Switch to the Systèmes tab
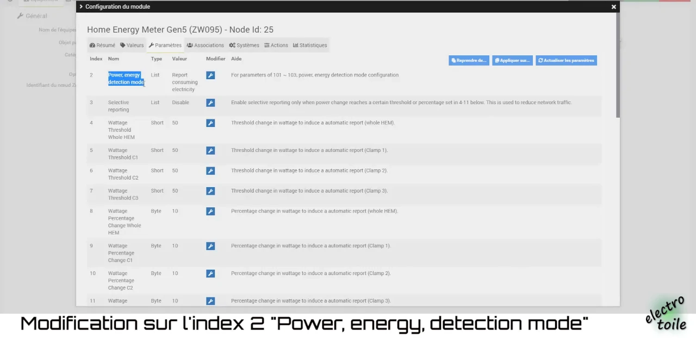The image size is (696, 338). 244,45
